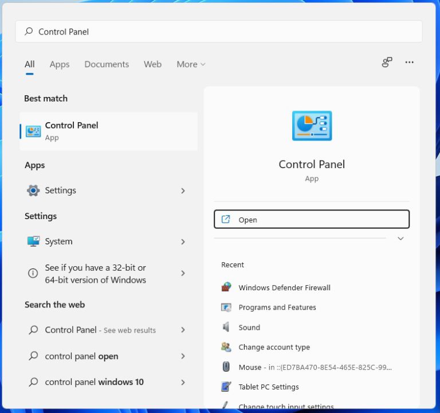440x413 pixels.
Task: Expand the actions list chevron below Open
Action: point(400,239)
